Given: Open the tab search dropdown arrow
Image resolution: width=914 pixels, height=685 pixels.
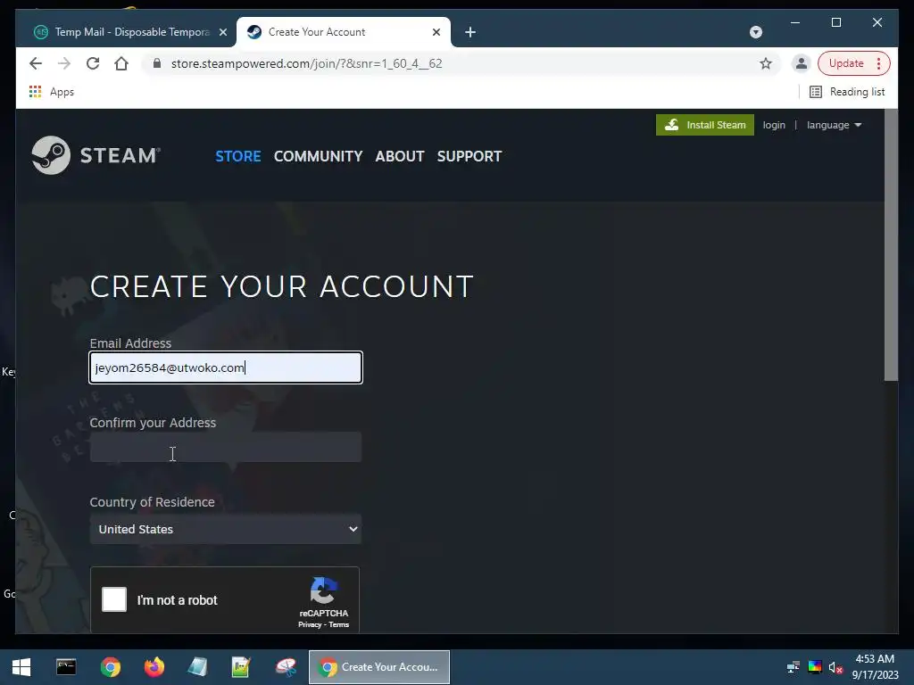Looking at the screenshot, I should tap(755, 32).
